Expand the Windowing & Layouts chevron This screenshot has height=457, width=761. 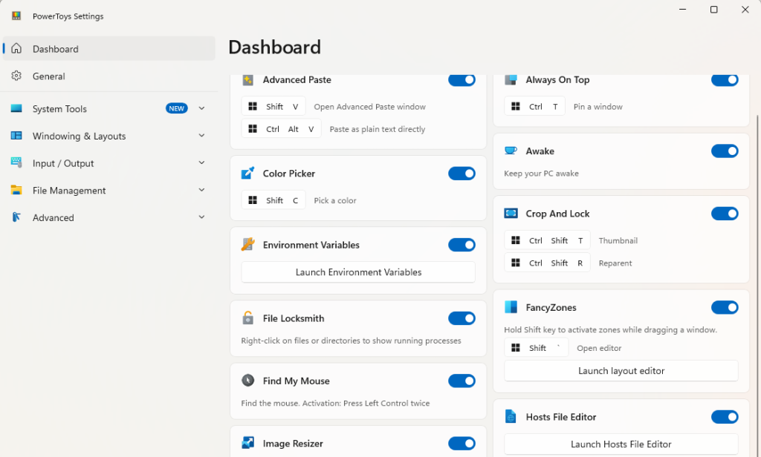pos(201,135)
